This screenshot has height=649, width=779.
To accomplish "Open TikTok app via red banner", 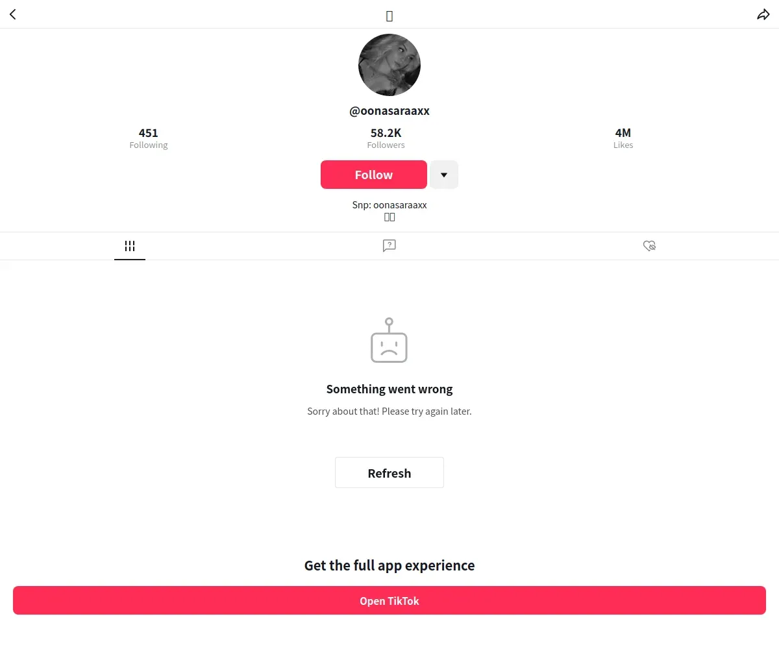I will point(389,600).
